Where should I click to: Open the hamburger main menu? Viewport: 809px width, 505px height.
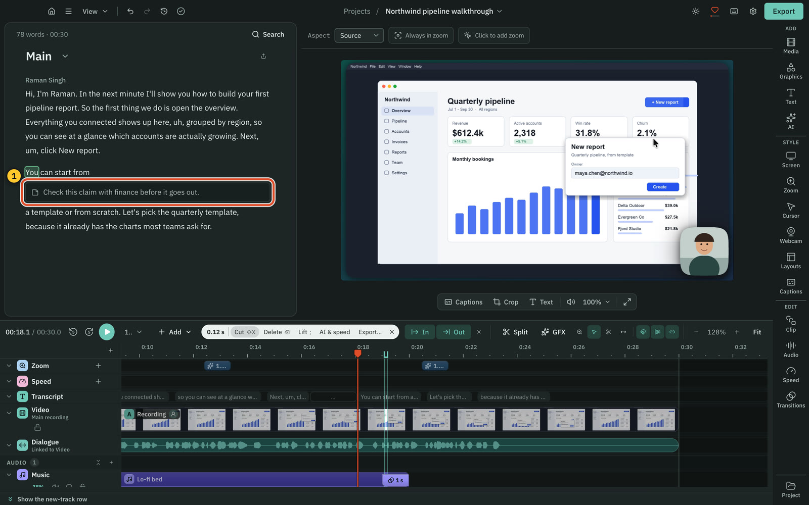coord(68,11)
